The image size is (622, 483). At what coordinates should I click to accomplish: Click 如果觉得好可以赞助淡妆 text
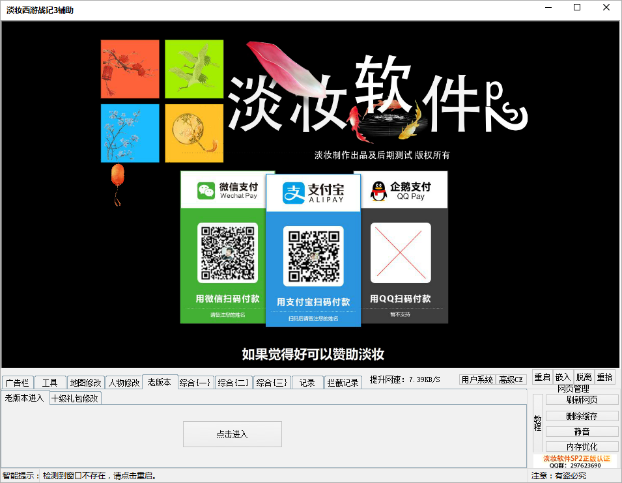coord(313,354)
